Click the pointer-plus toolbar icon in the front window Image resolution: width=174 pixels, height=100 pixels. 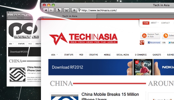pyautogui.click(x=59, y=10)
